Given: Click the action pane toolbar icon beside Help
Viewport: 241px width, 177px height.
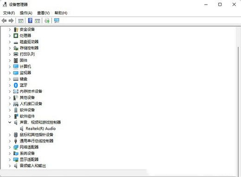Looking at the screenshot, I should pos(38,21).
